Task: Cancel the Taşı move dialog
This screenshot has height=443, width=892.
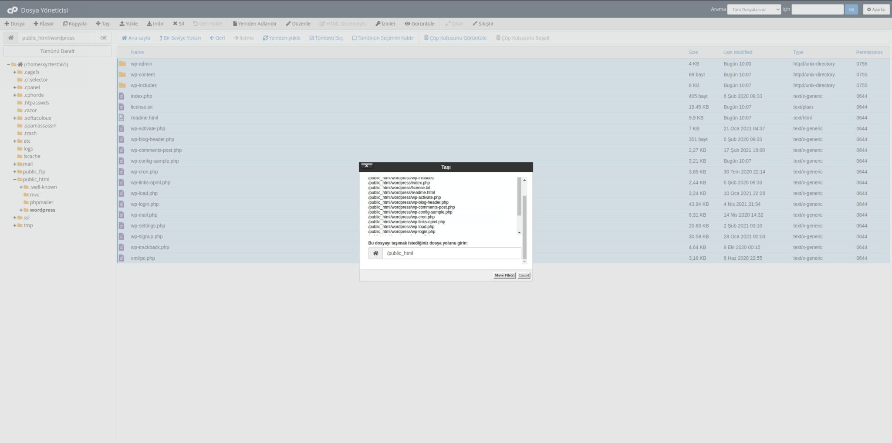Action: pyautogui.click(x=524, y=275)
